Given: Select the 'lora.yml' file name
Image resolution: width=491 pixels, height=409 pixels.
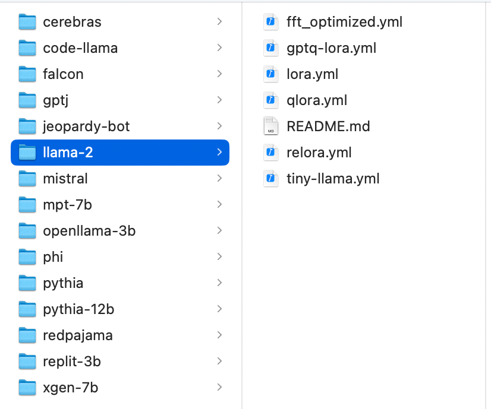Looking at the screenshot, I should (x=312, y=75).
